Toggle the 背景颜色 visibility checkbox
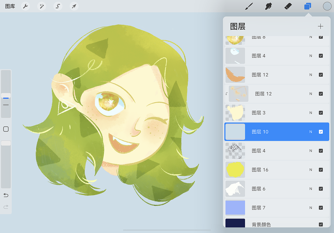 coord(321,224)
